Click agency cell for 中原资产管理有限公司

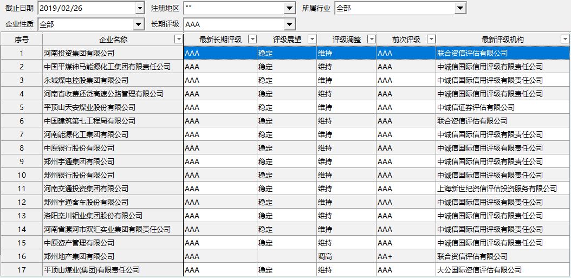503,243
